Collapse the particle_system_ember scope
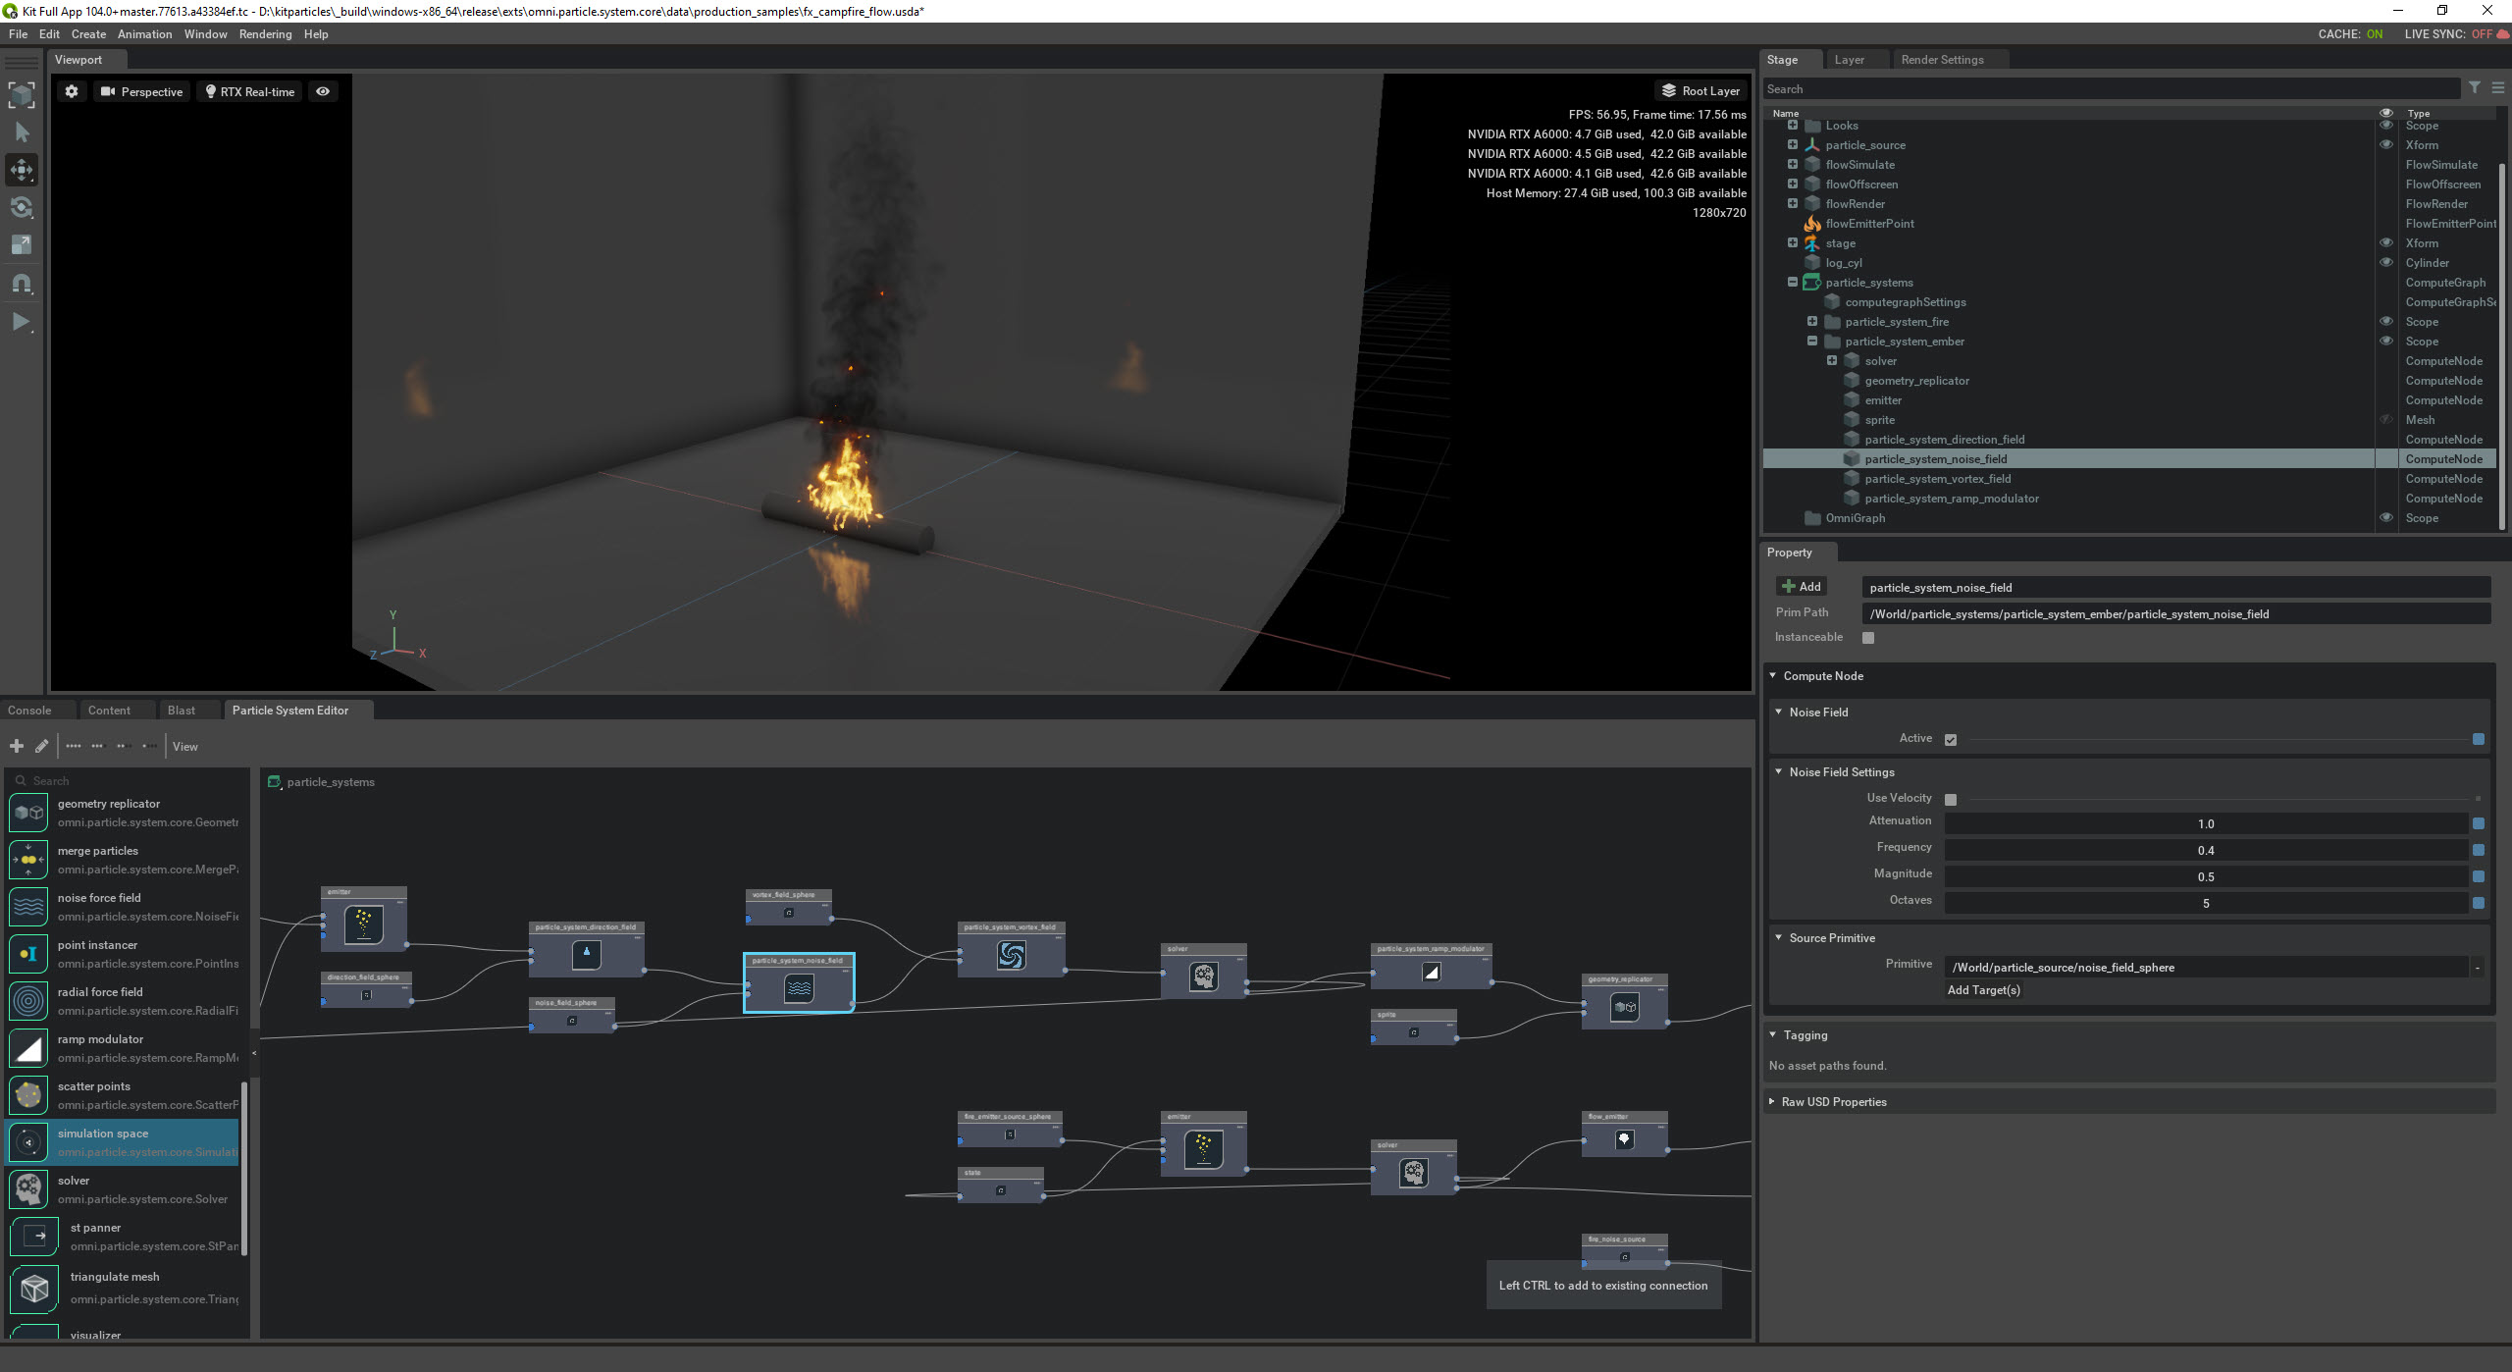This screenshot has width=2512, height=1372. coord(1812,341)
